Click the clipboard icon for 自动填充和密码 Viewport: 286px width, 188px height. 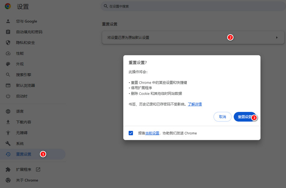pyautogui.click(x=8, y=32)
